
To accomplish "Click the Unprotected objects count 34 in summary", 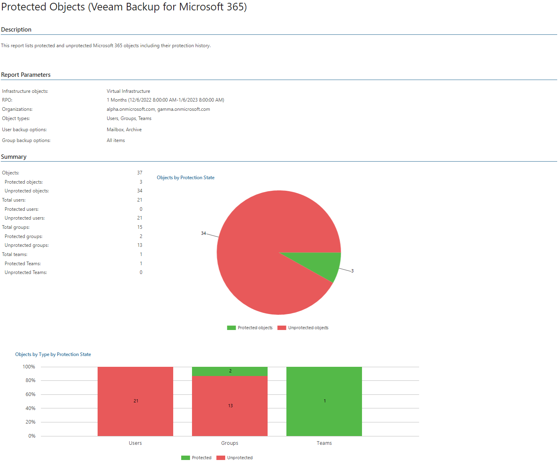I will pyautogui.click(x=140, y=191).
